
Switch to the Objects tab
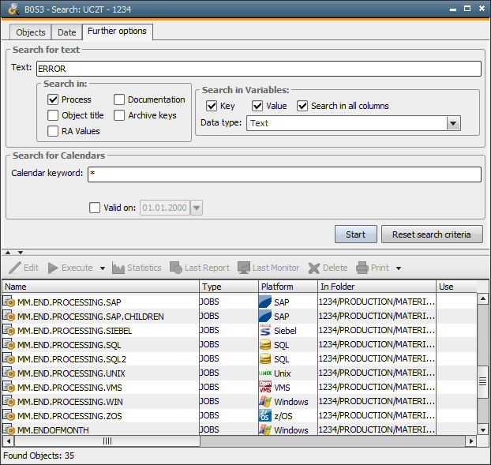[x=30, y=32]
